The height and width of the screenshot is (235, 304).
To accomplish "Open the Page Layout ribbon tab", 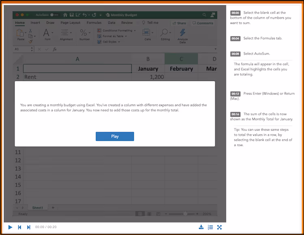I will point(70,23).
